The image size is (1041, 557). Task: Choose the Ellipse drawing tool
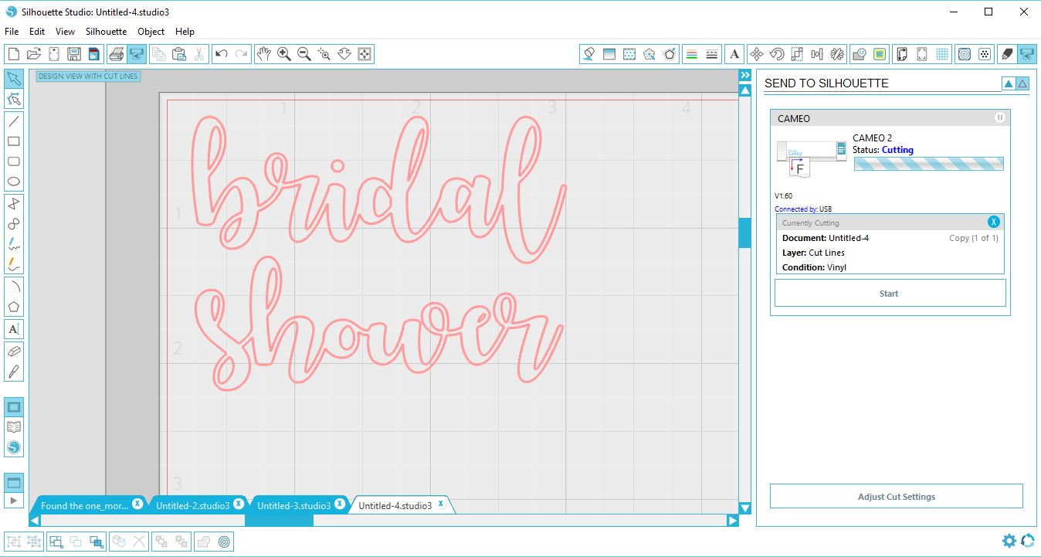(x=14, y=182)
